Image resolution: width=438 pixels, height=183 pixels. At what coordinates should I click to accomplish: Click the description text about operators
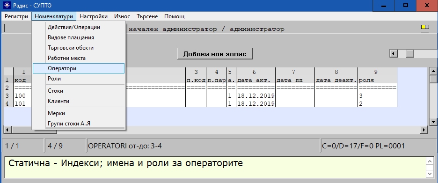point(126,163)
